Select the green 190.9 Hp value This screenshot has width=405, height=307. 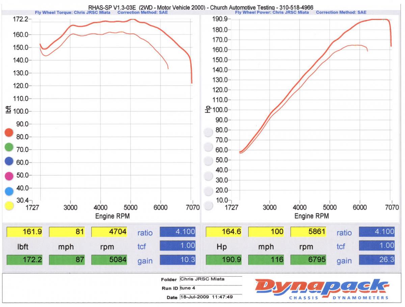[224, 260]
